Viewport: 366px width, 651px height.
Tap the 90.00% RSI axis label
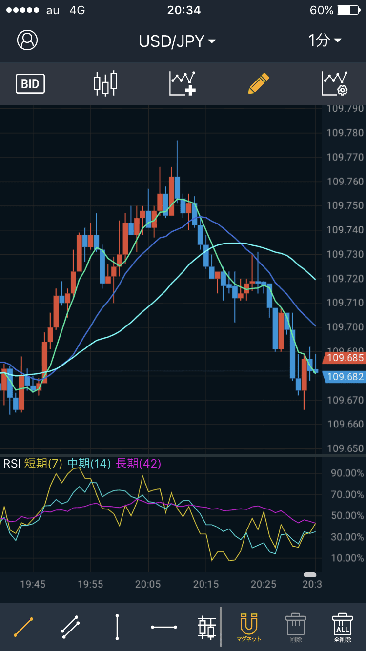[347, 473]
